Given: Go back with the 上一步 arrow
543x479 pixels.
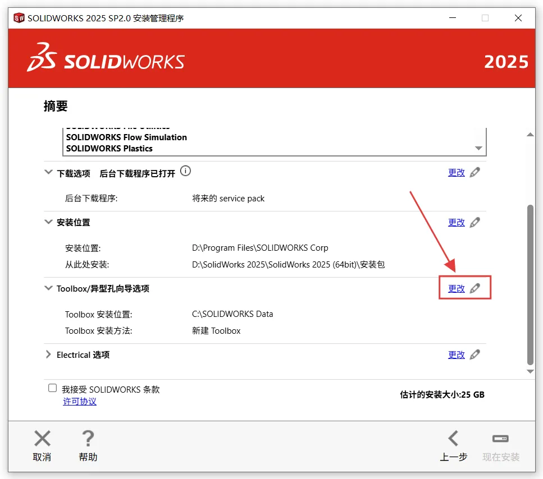Looking at the screenshot, I should tap(453, 438).
